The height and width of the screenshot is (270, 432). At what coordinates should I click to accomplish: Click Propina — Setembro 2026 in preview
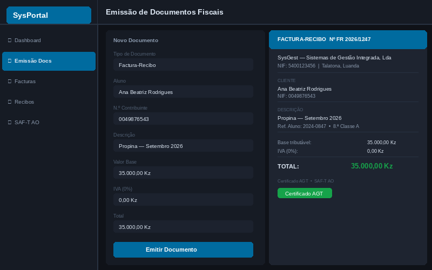[309, 118]
